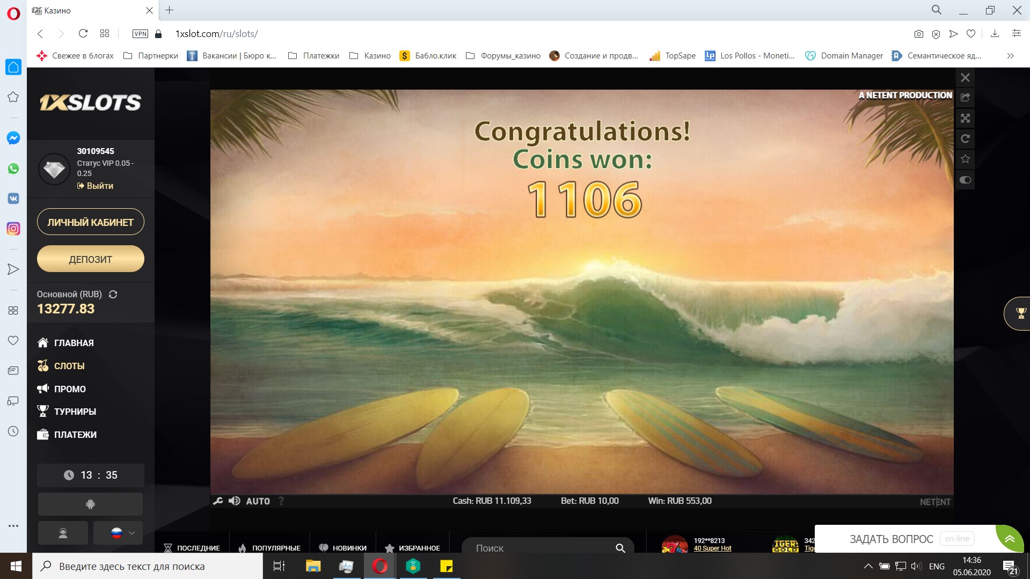Refresh the main RUB balance
Image resolution: width=1030 pixels, height=579 pixels.
point(113,294)
